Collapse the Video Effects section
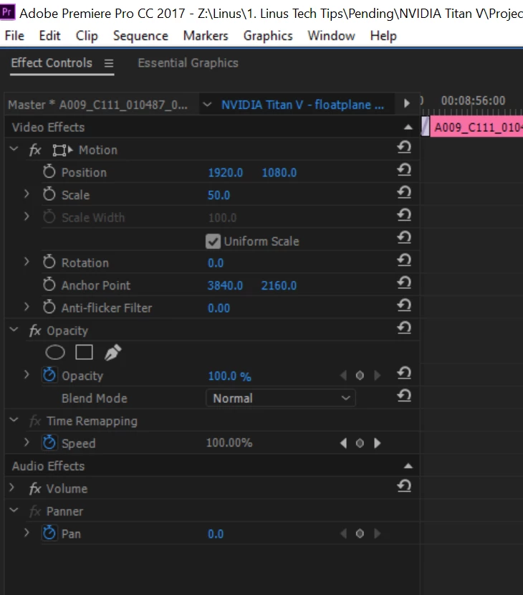This screenshot has height=595, width=523. click(408, 127)
